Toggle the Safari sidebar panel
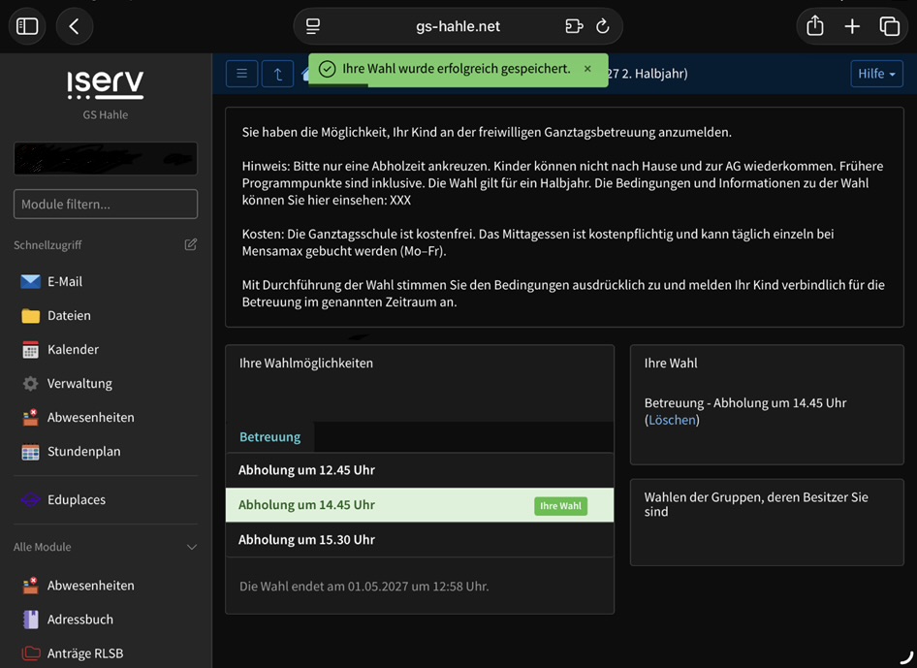This screenshot has width=917, height=668. point(27,26)
